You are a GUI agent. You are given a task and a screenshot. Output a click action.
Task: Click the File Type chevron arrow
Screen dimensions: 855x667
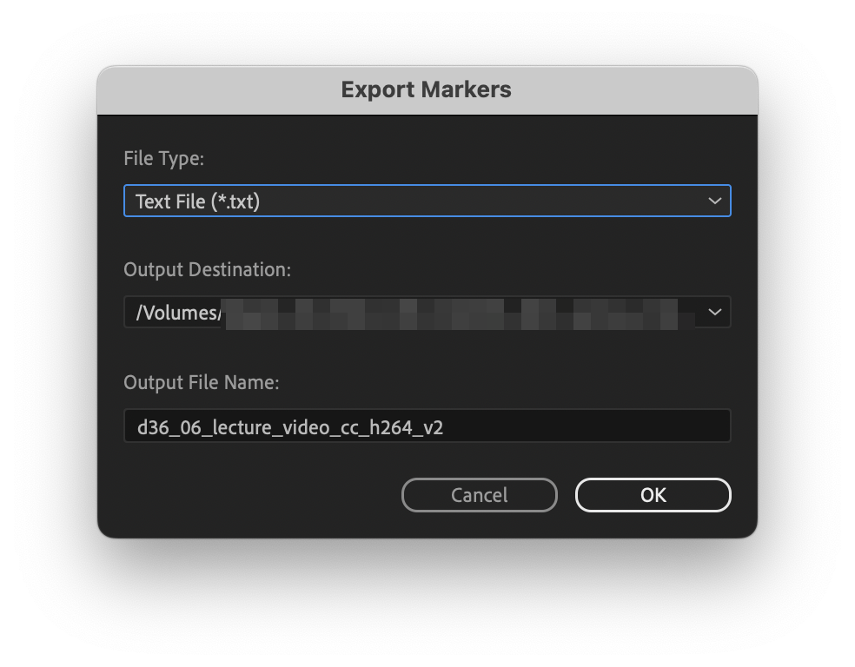coord(714,201)
